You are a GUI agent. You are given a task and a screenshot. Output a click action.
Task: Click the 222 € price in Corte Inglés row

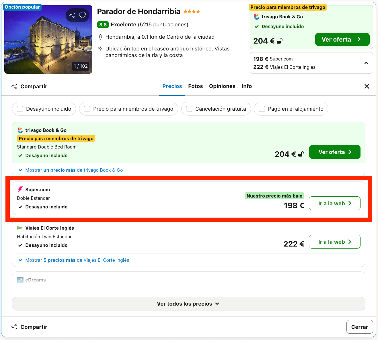[294, 244]
